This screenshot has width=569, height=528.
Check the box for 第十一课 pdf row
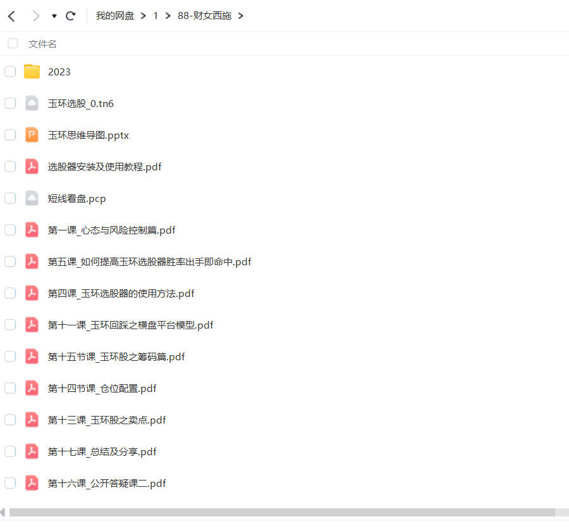pyautogui.click(x=10, y=325)
